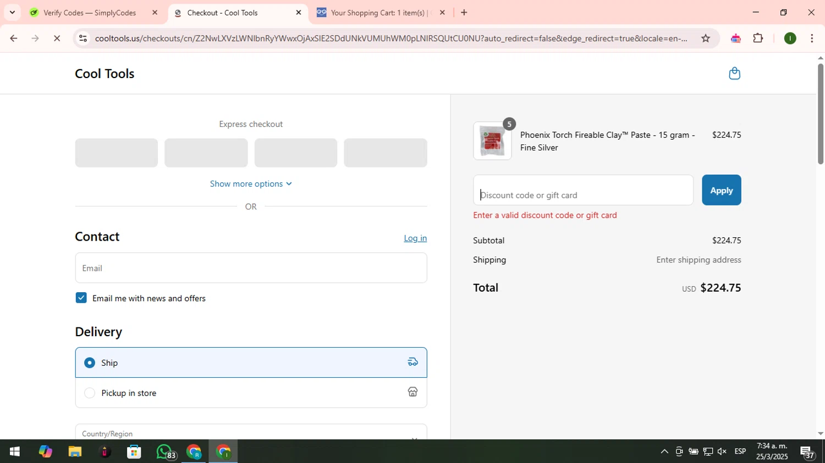Open the taskbar clock and date
The width and height of the screenshot is (825, 463).
tap(772, 451)
